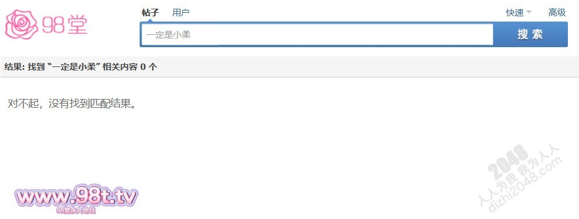
Task: Click the pink rose logo icon
Action: point(22,24)
